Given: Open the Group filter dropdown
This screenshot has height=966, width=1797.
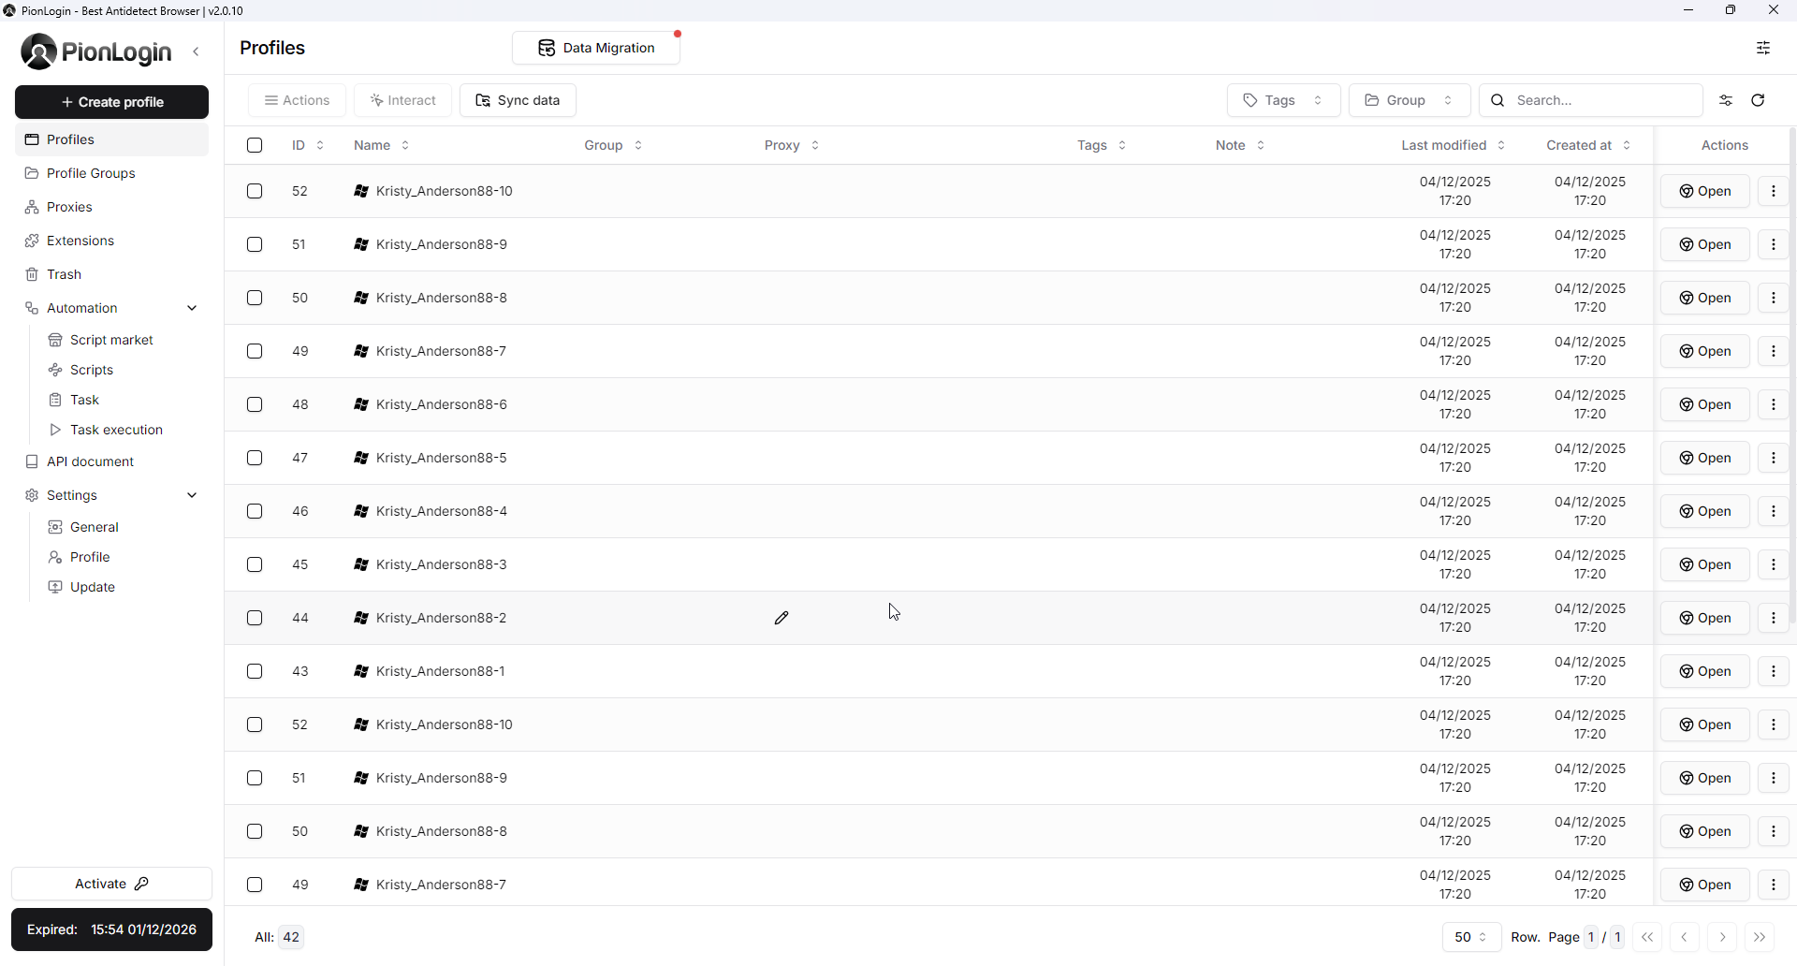Looking at the screenshot, I should pyautogui.click(x=1409, y=100).
